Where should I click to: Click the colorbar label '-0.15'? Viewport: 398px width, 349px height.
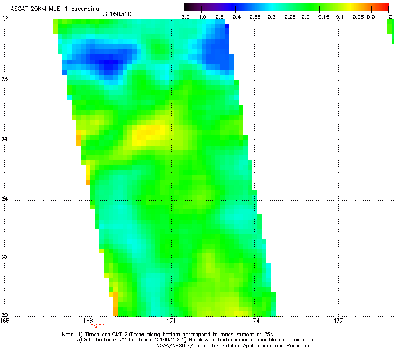(x=322, y=17)
